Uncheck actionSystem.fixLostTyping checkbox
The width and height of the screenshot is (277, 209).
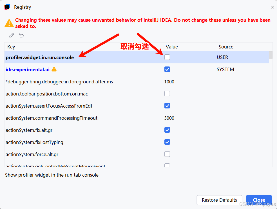pos(167,142)
